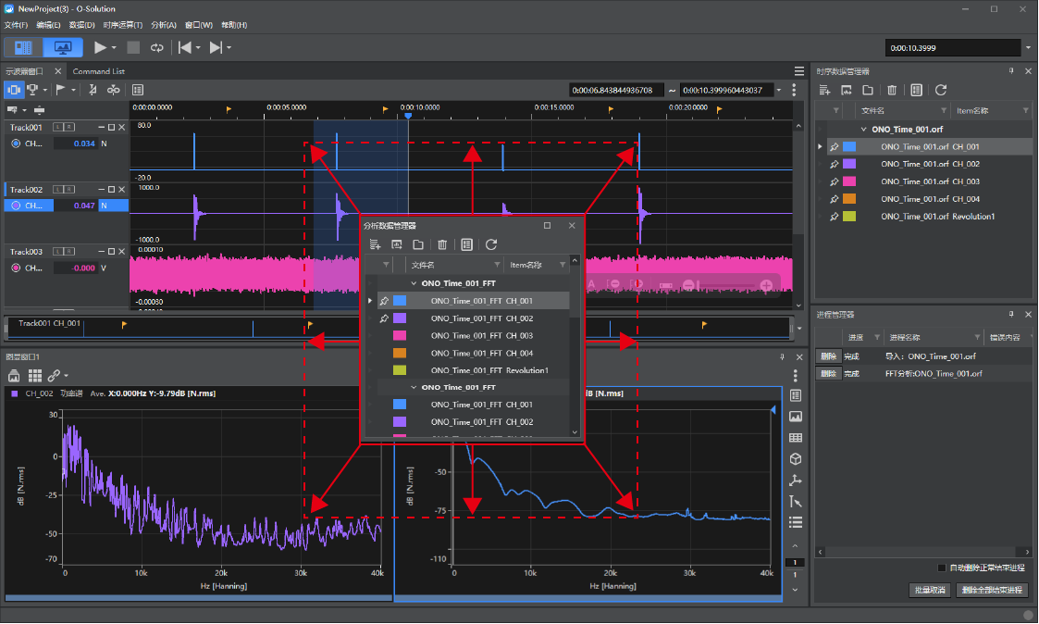Click the grid layout icon in graph window

[x=35, y=375]
